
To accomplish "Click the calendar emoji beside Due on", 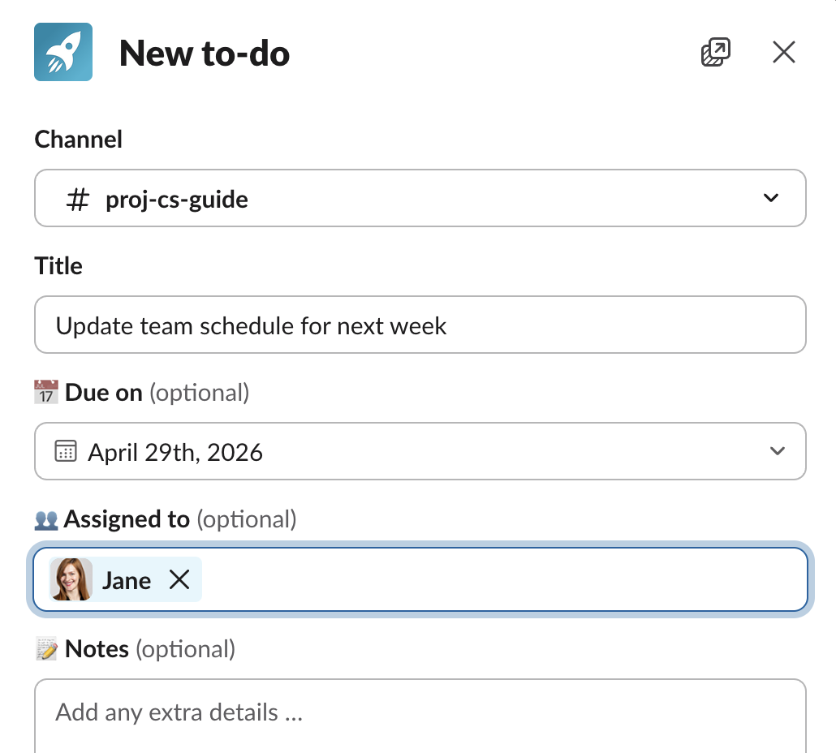I will 46,392.
